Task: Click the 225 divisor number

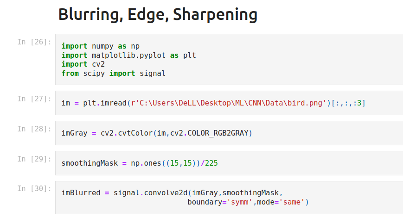Action: click(211, 163)
